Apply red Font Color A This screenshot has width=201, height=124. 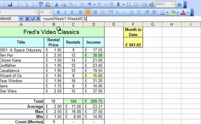tap(183, 12)
